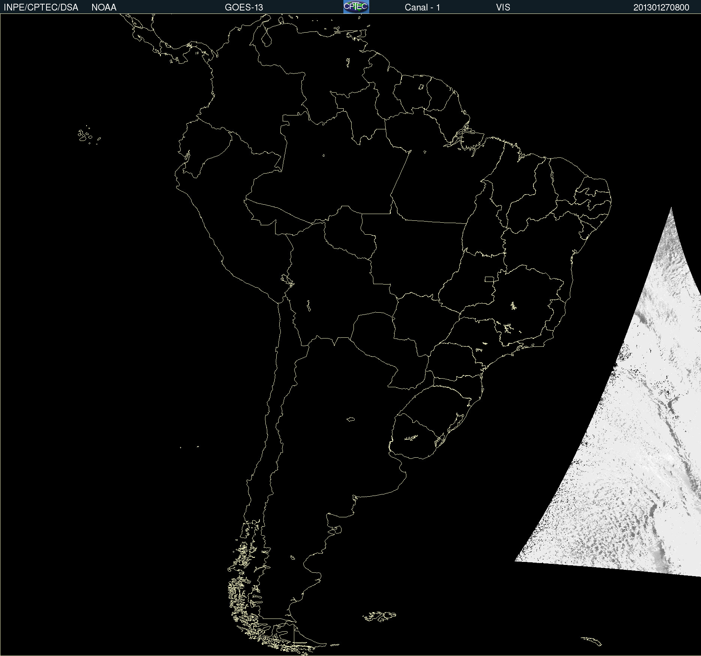
Task: Click the 201301270800 timestamp
Action: [661, 7]
